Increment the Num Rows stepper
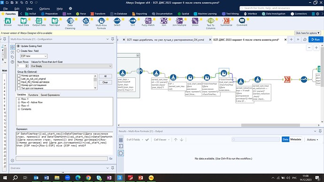 click(x=27, y=65)
